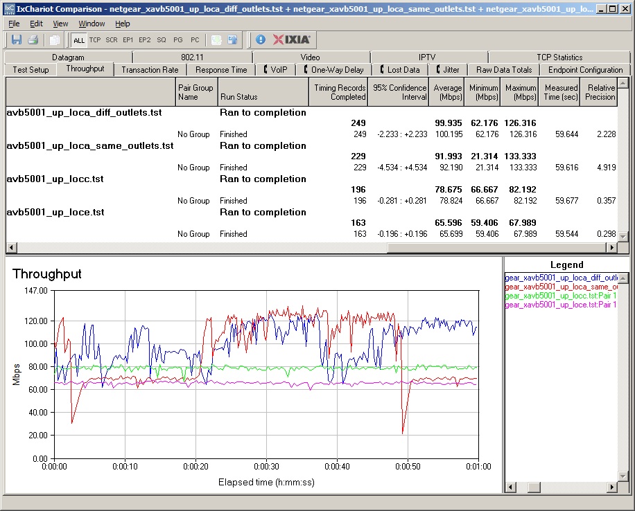Select the avb5001_up_loce.tst row
Image resolution: width=635 pixels, height=511 pixels.
click(312, 212)
